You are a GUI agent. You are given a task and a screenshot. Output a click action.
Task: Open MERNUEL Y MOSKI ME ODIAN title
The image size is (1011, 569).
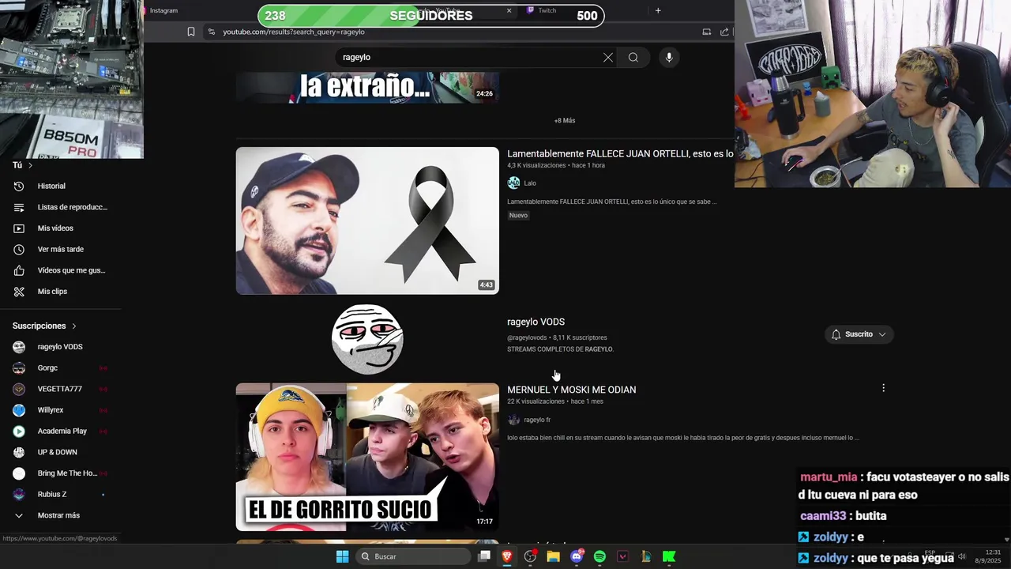(571, 390)
